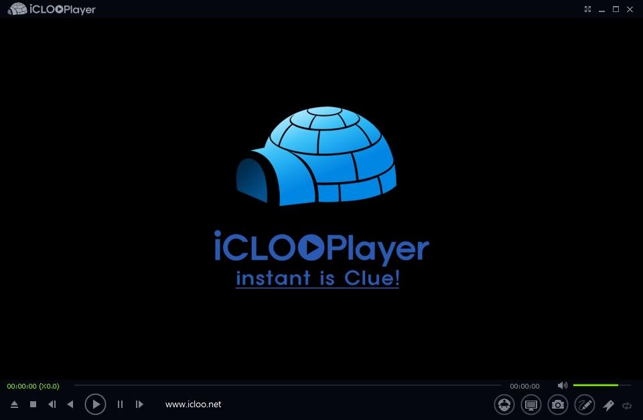Screen dimensions: 643x420
Task: Start playback with the circled play button
Action: pos(96,405)
